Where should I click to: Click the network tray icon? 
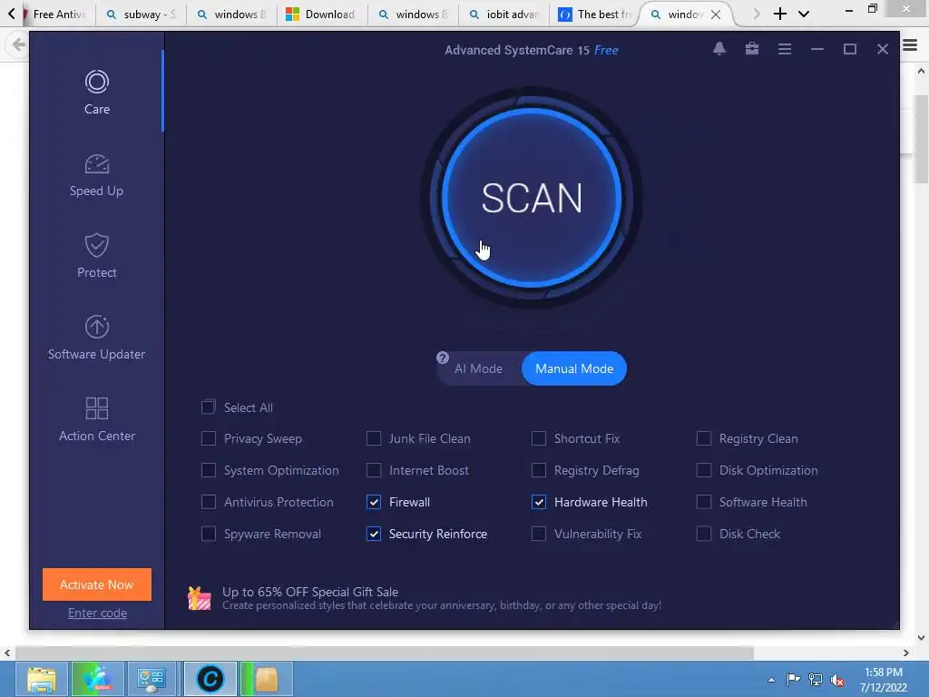816,680
